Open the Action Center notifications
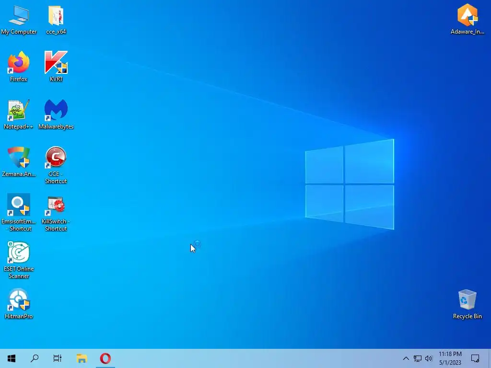 [x=475, y=358]
